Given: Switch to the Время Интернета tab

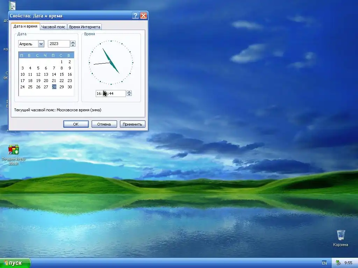Looking at the screenshot, I should [x=85, y=27].
